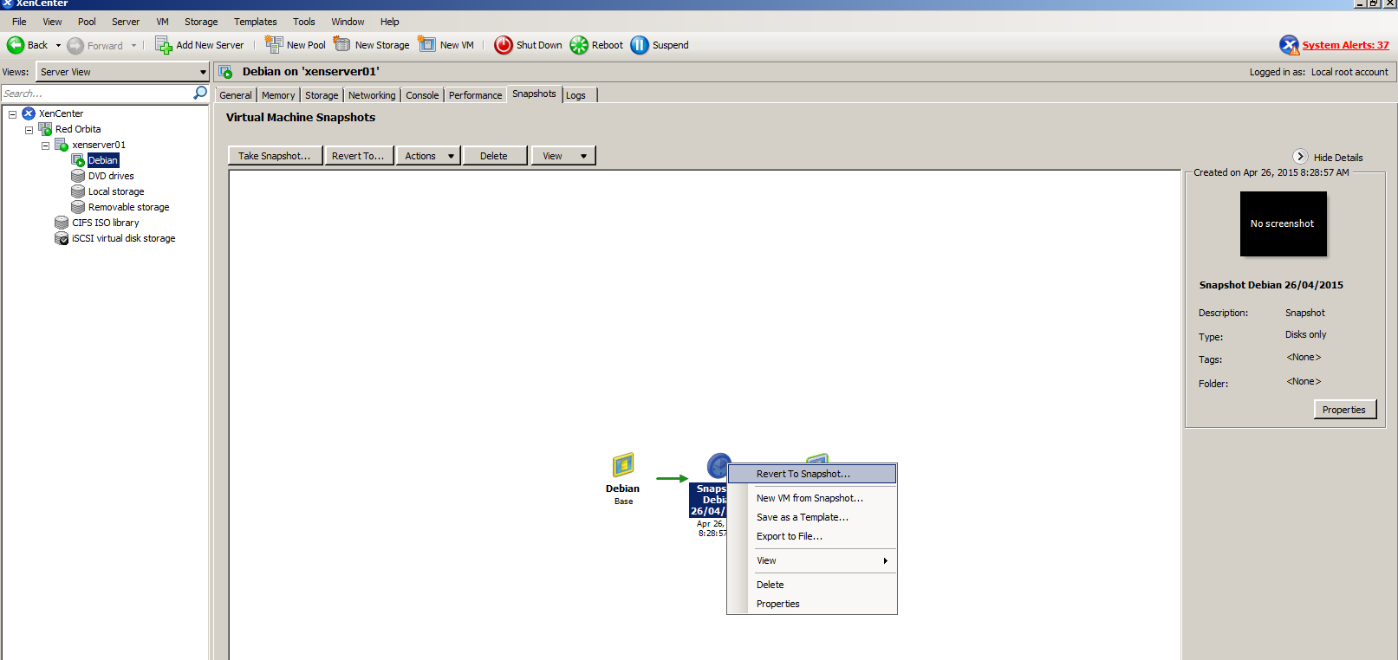The width and height of the screenshot is (1398, 660).
Task: Choose Revert To Snapshot from context menu
Action: pyautogui.click(x=803, y=474)
